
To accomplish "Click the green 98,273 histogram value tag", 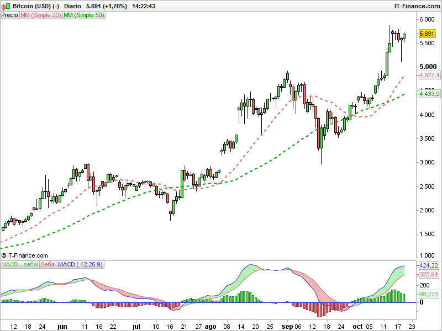I will click(429, 294).
